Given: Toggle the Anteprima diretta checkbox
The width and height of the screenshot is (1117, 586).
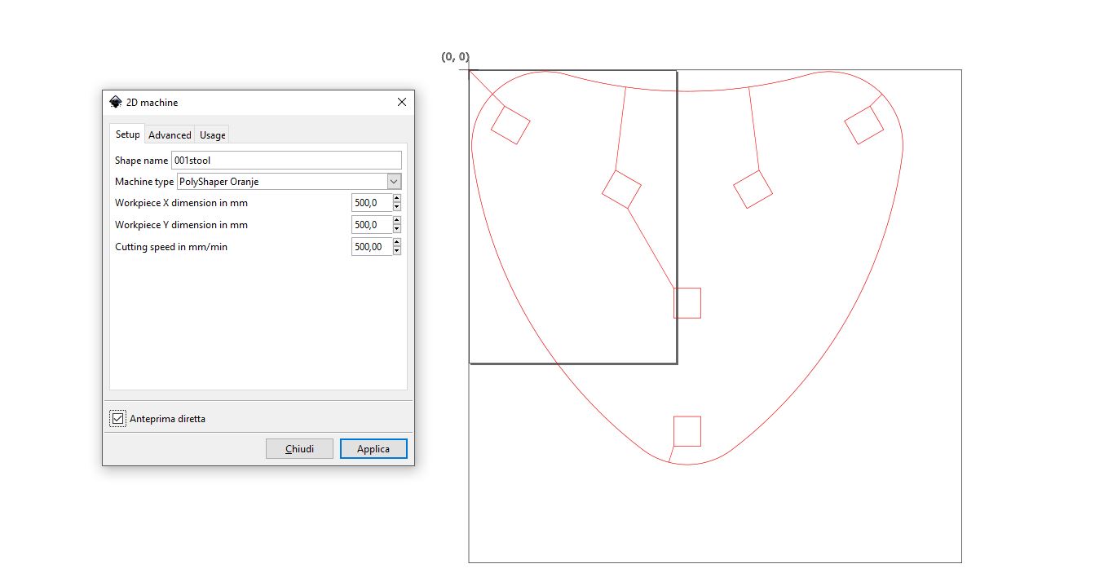Looking at the screenshot, I should pos(118,419).
